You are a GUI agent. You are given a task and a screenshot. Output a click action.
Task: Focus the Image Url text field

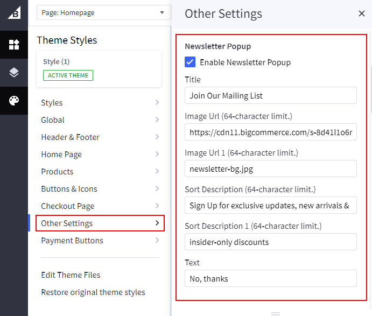click(x=270, y=132)
